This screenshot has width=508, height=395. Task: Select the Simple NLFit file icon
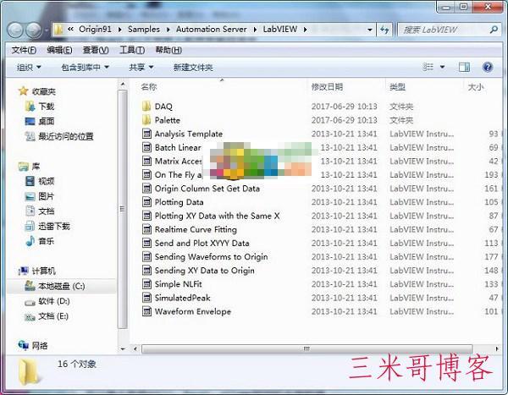(x=146, y=284)
